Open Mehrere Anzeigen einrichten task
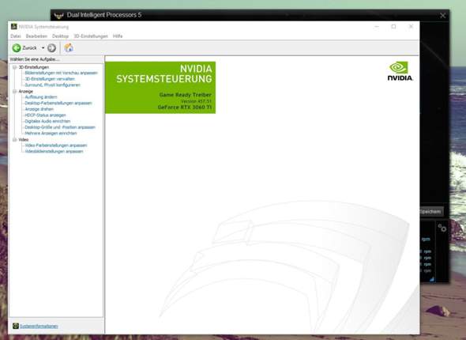Image resolution: width=466 pixels, height=340 pixels. pos(51,134)
